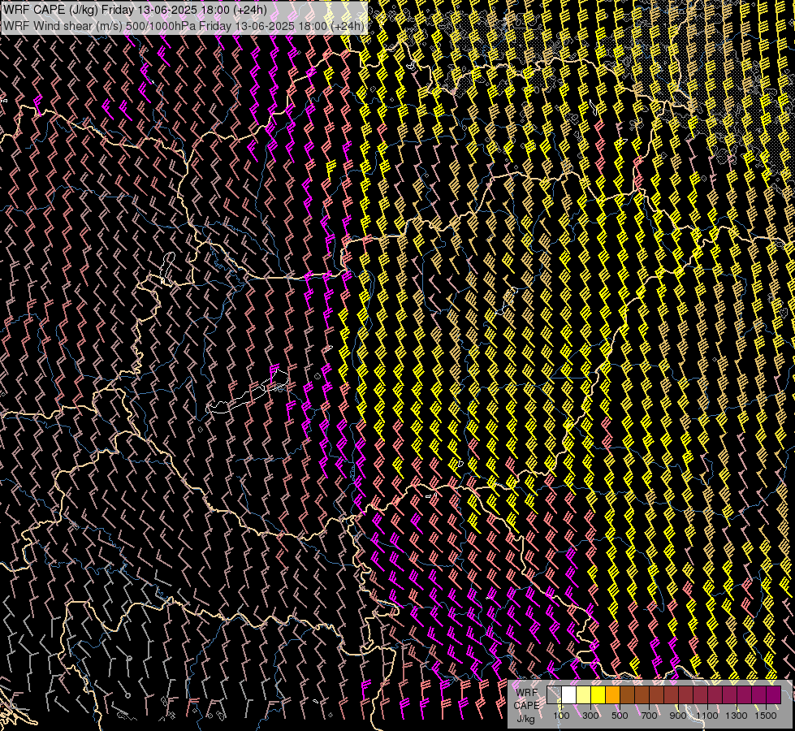Click the legend value 1500
Screen dimensions: 795x731
(766, 716)
